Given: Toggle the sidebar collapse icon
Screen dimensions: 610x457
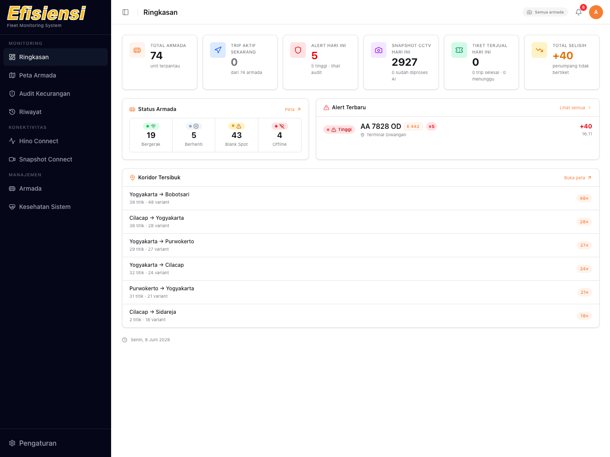Looking at the screenshot, I should 125,12.
